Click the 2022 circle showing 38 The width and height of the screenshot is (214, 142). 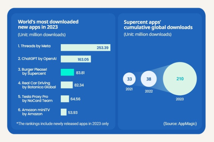pyautogui.click(x=149, y=79)
